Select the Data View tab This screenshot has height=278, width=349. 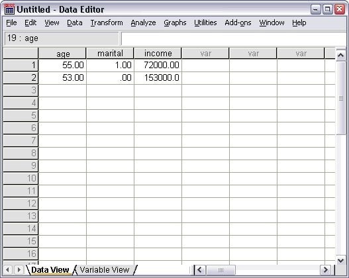click(50, 270)
